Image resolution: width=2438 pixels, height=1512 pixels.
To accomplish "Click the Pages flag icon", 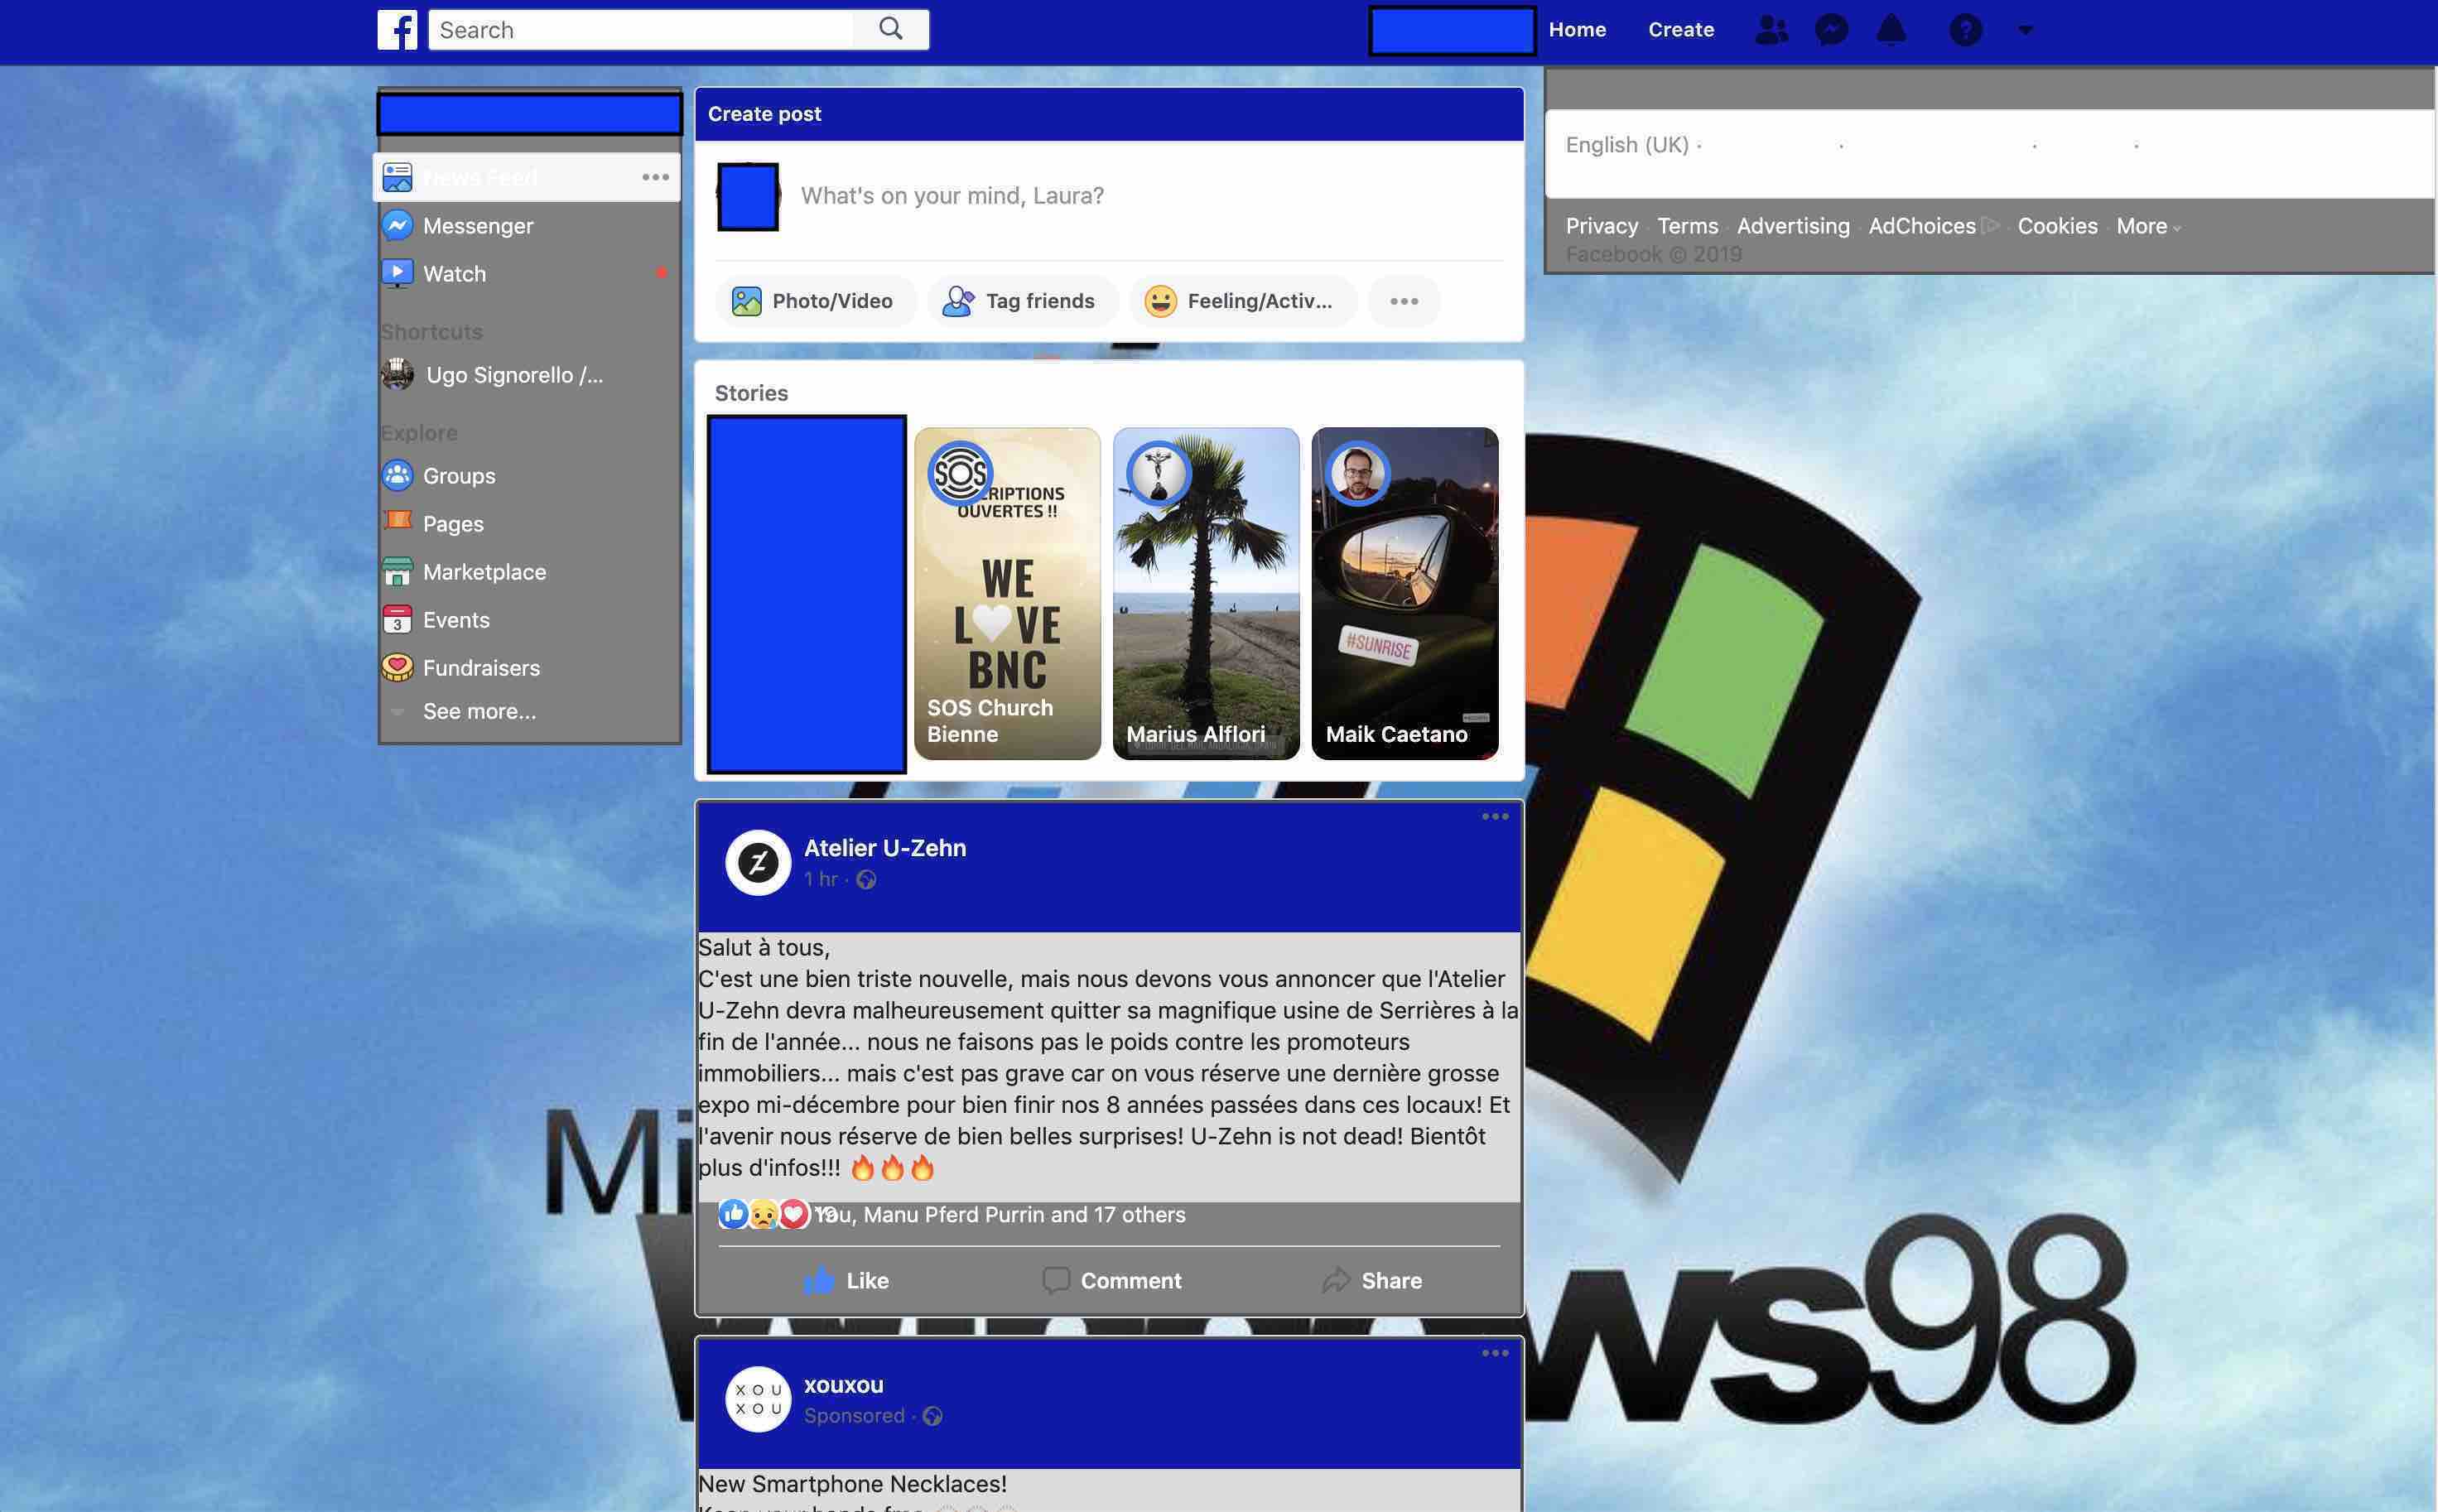I will 397,521.
